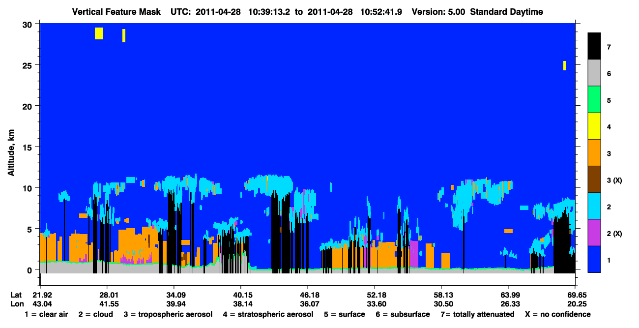Click the green color swatch labeled 5
The width and height of the screenshot is (639, 328).
[x=594, y=100]
